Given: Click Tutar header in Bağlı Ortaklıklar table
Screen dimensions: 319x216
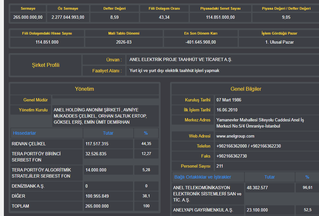Looking at the screenshot, I should [x=270, y=177].
